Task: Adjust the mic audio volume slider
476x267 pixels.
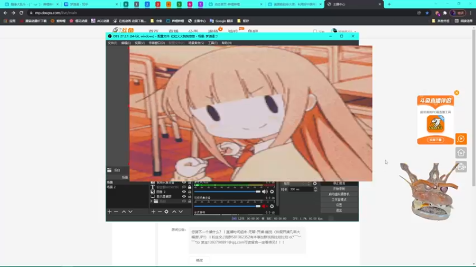Action: click(227, 206)
